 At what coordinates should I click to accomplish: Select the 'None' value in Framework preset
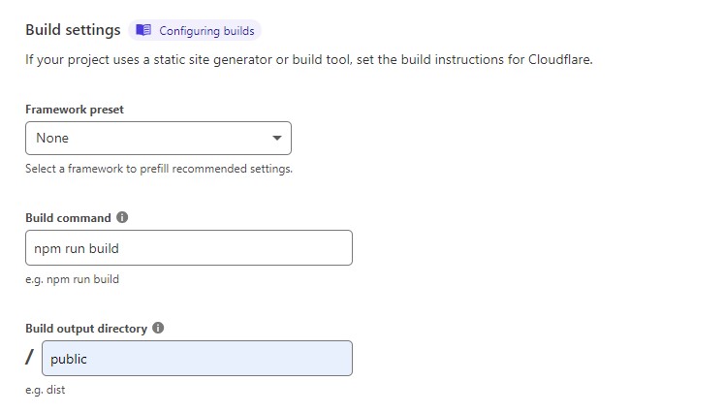52,138
